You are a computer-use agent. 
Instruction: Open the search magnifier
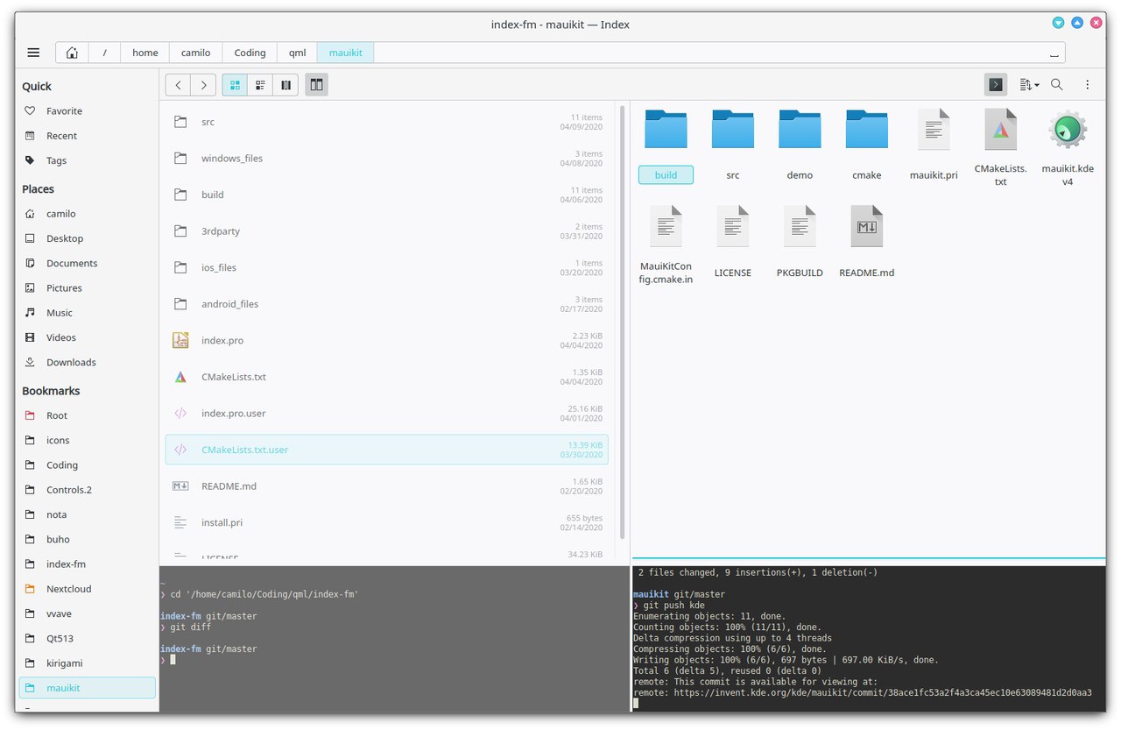click(1057, 85)
